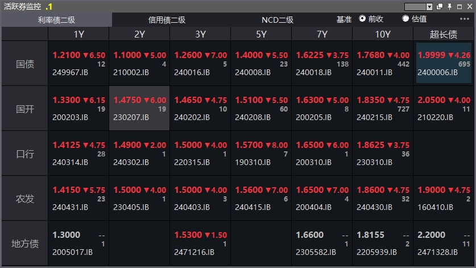Screen dimensions: 476x268
Task: Switch to the NCD二级 tab
Action: pos(277,19)
